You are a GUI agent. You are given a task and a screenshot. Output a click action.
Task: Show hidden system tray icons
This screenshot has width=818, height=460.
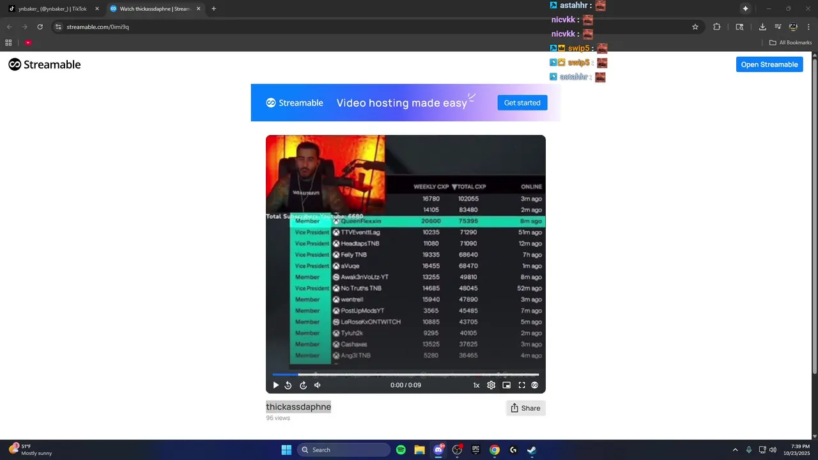pyautogui.click(x=735, y=450)
